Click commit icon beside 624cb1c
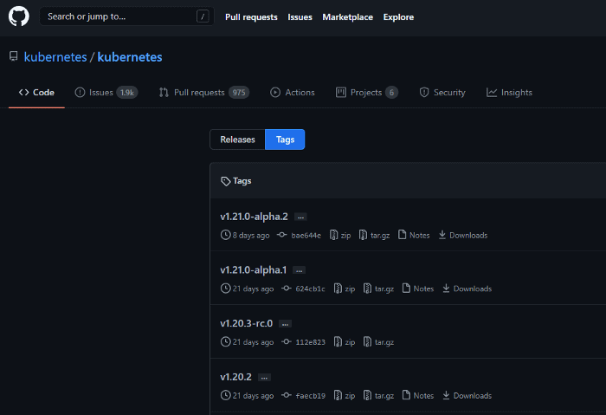Viewport: 606px width, 415px height. coord(287,289)
